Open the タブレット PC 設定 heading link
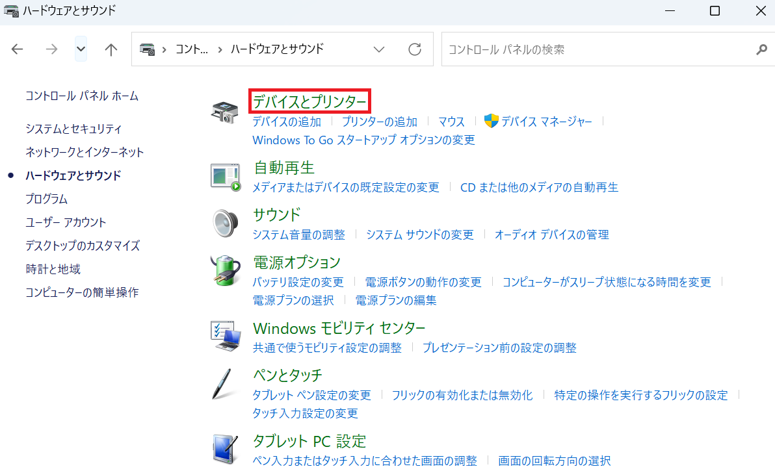This screenshot has width=775, height=471. 310,441
